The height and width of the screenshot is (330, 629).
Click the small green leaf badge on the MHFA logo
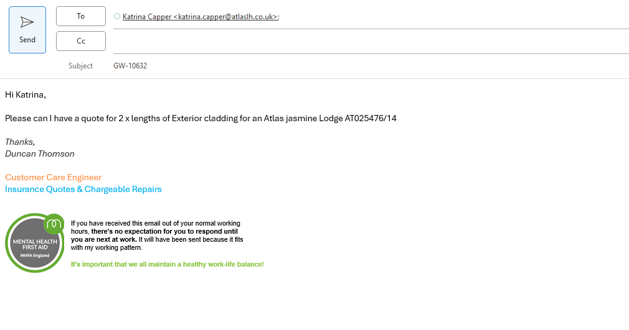coord(54,222)
